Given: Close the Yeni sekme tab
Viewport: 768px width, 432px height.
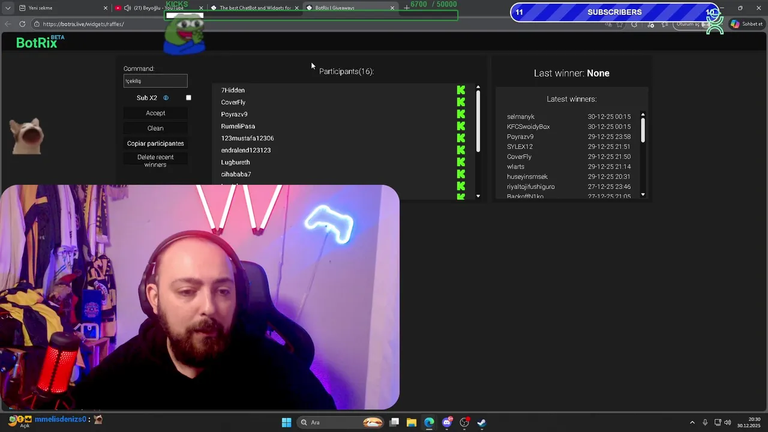Looking at the screenshot, I should tap(106, 8).
